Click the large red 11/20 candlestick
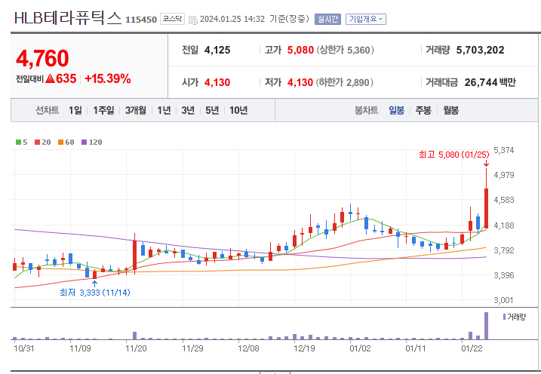This screenshot has height=374, width=541. pos(134,255)
